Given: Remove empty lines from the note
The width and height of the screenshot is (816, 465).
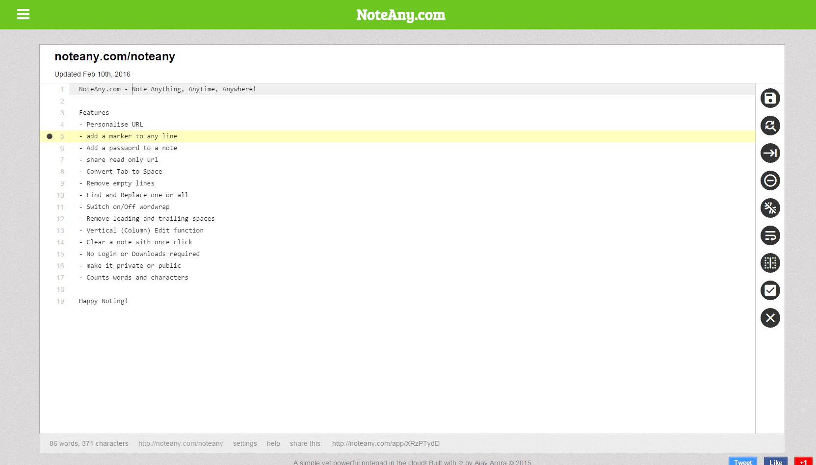Looking at the screenshot, I should (770, 181).
